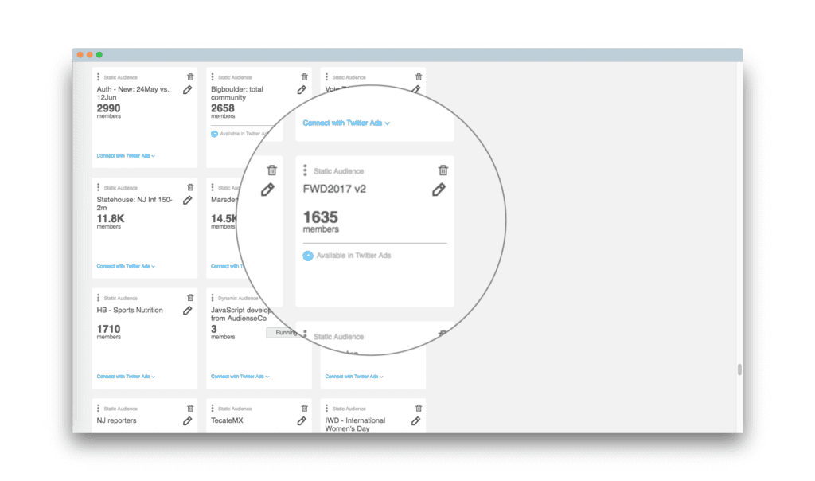The width and height of the screenshot is (815, 481).
Task: Click the three-dot handle on the TecateMX card
Action: (213, 409)
